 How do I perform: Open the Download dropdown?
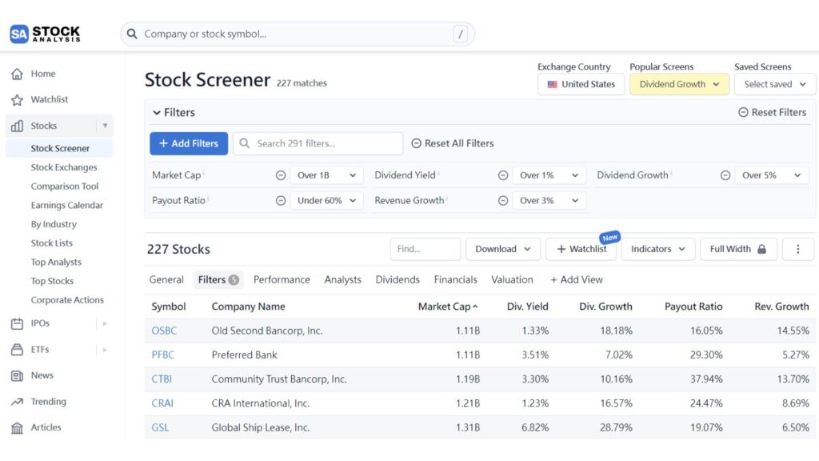click(x=502, y=249)
